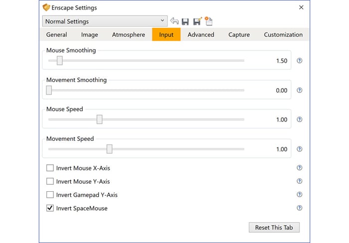Image resolution: width=349 pixels, height=243 pixels.
Task: Click the Mouse Smoothing slider handle
Action: 59,60
